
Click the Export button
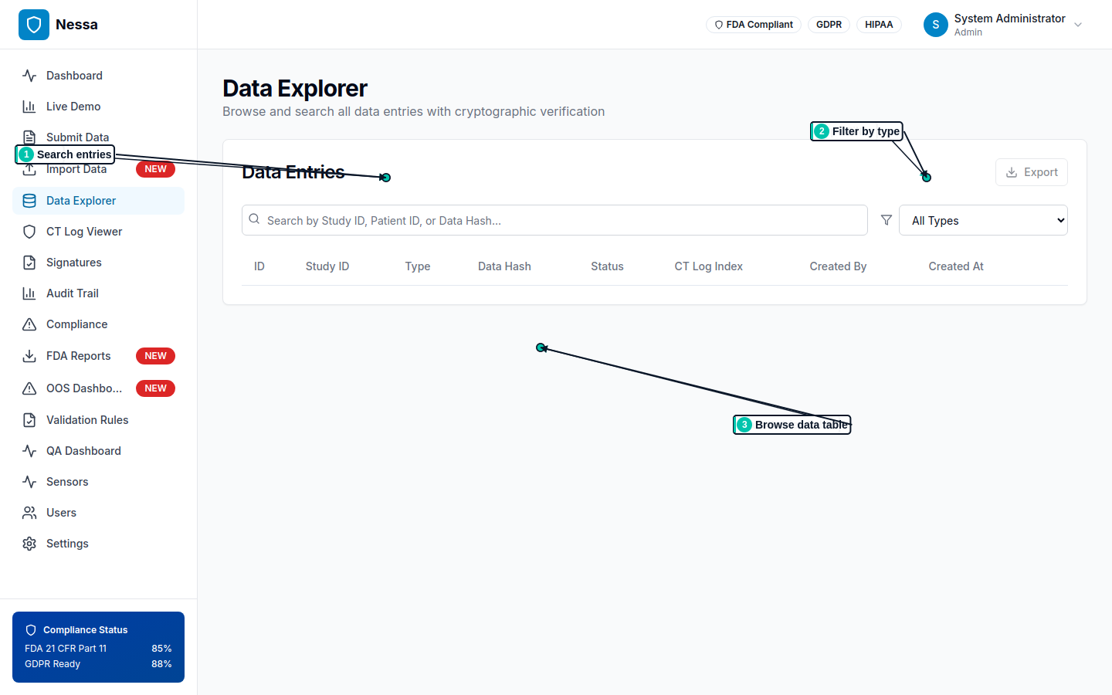click(x=1031, y=172)
